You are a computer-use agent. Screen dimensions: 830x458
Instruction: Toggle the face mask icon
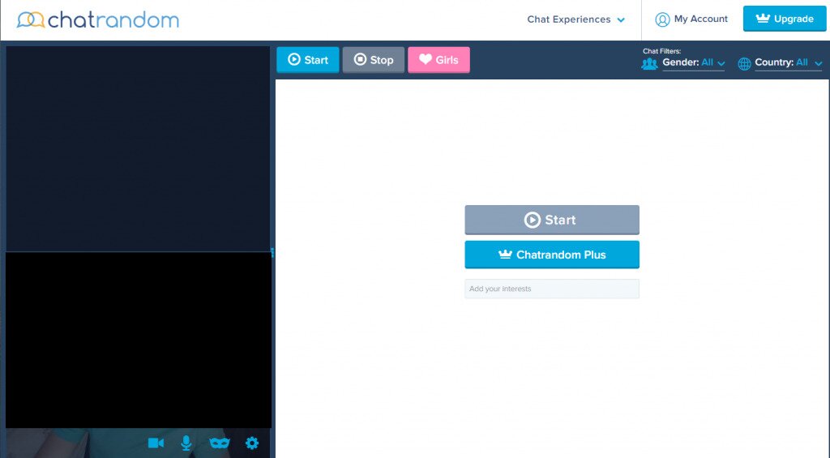click(x=219, y=443)
